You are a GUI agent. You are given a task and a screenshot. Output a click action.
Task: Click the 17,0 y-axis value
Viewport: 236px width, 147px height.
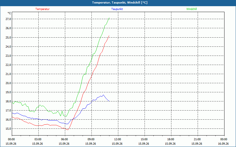pyautogui.click(x=8, y=111)
